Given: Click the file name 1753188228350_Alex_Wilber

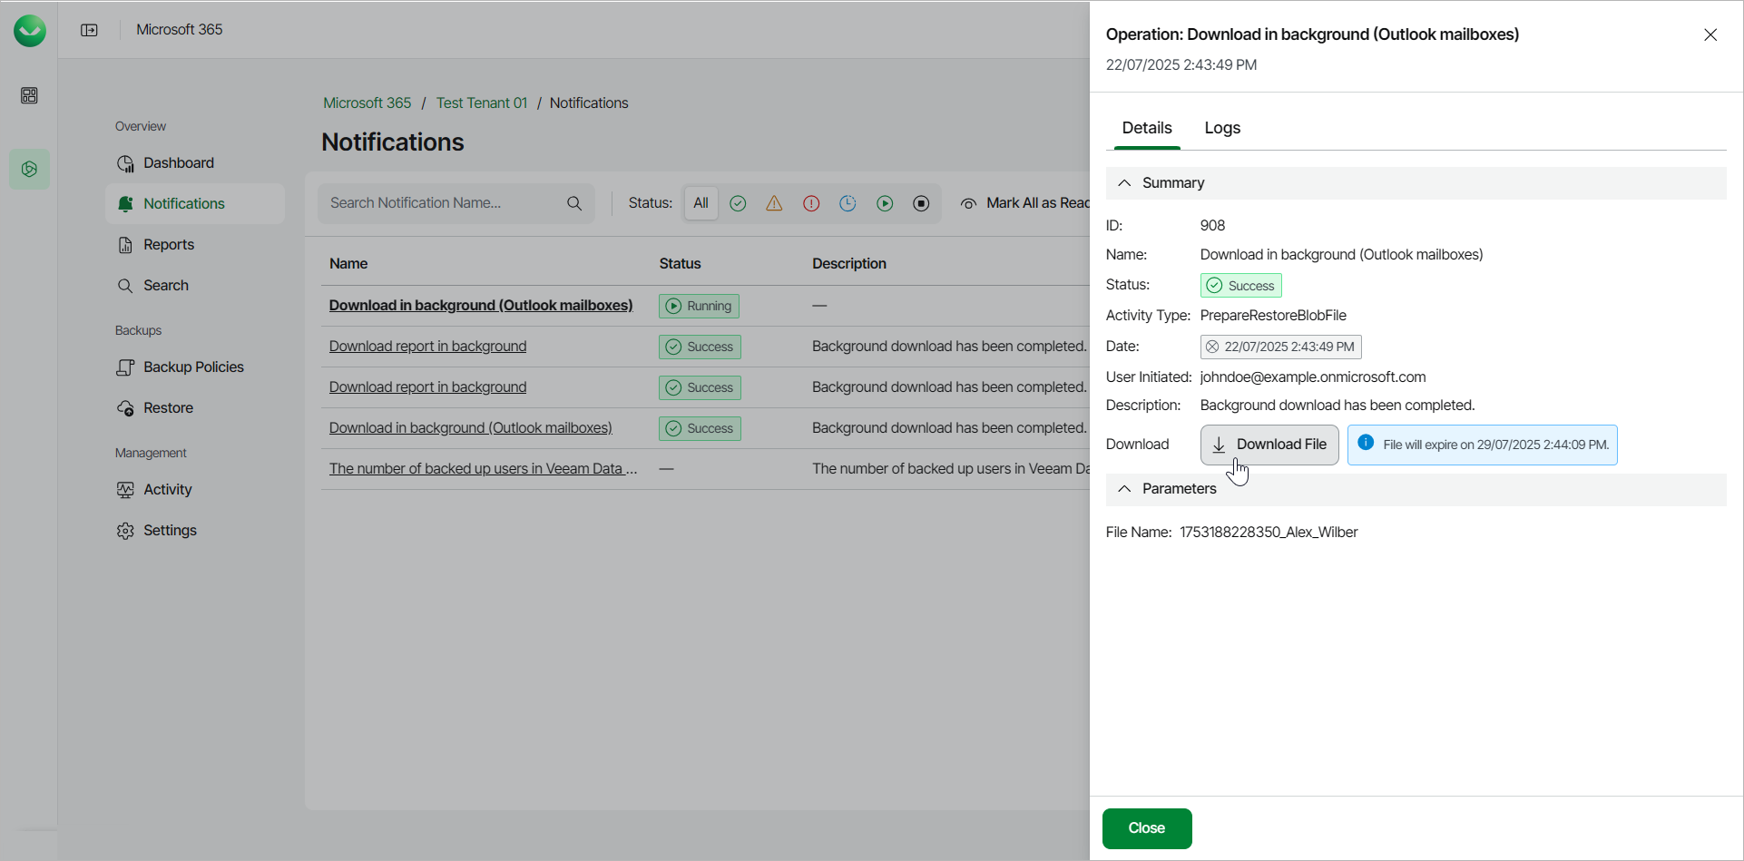Looking at the screenshot, I should pos(1269,532).
